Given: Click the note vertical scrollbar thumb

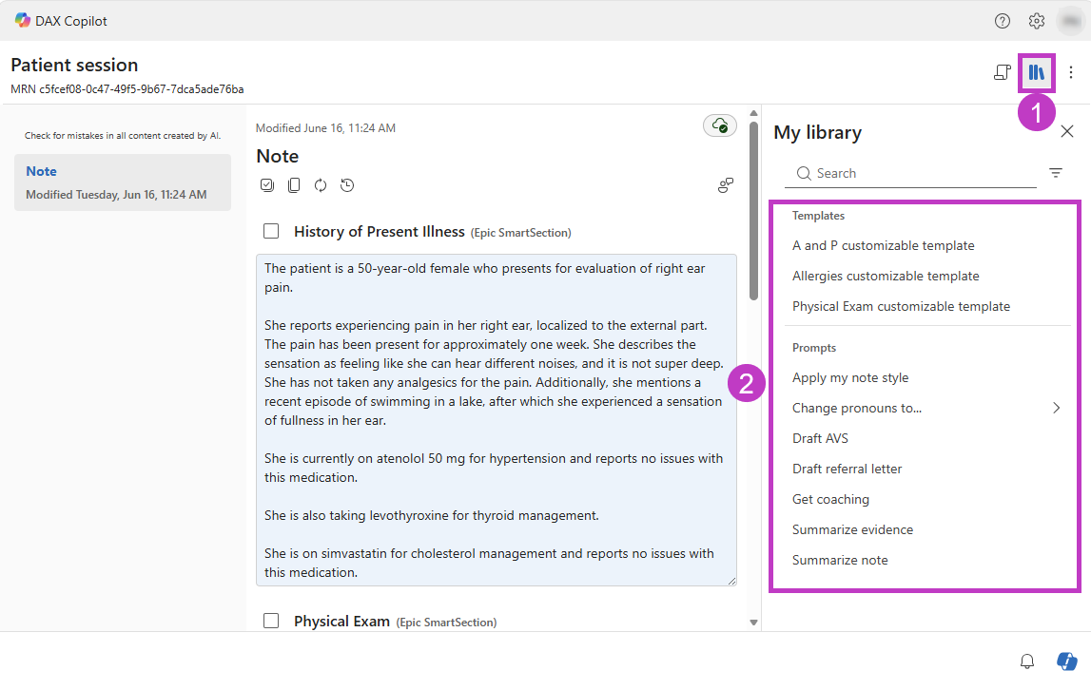Looking at the screenshot, I should [753, 211].
